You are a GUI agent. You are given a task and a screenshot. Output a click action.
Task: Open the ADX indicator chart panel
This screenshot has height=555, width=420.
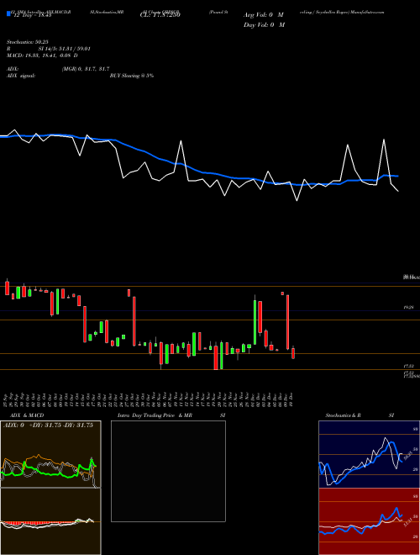pos(50,454)
